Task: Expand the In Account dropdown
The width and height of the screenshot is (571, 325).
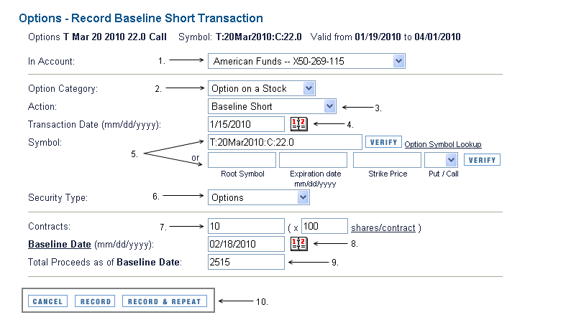Action: (x=306, y=61)
